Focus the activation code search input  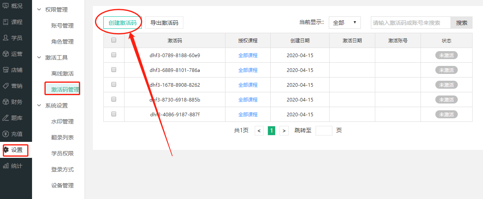pyautogui.click(x=411, y=23)
